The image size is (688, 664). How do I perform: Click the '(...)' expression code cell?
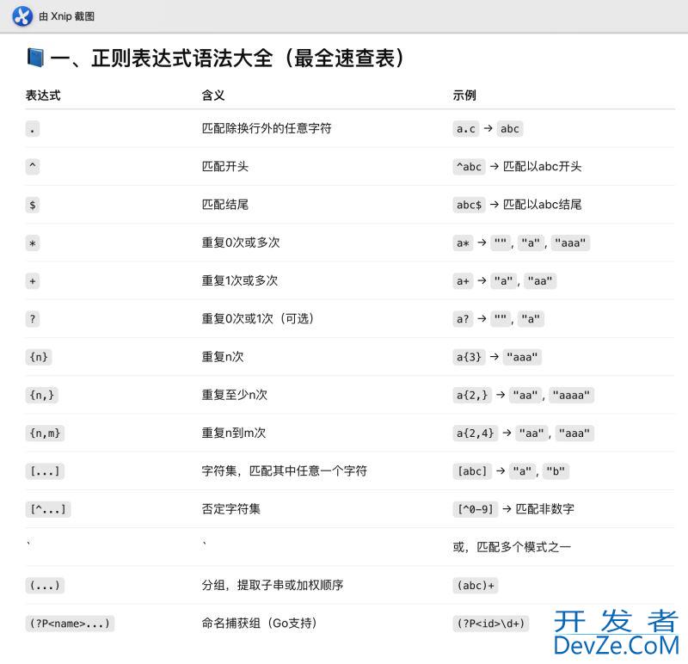click(x=45, y=586)
